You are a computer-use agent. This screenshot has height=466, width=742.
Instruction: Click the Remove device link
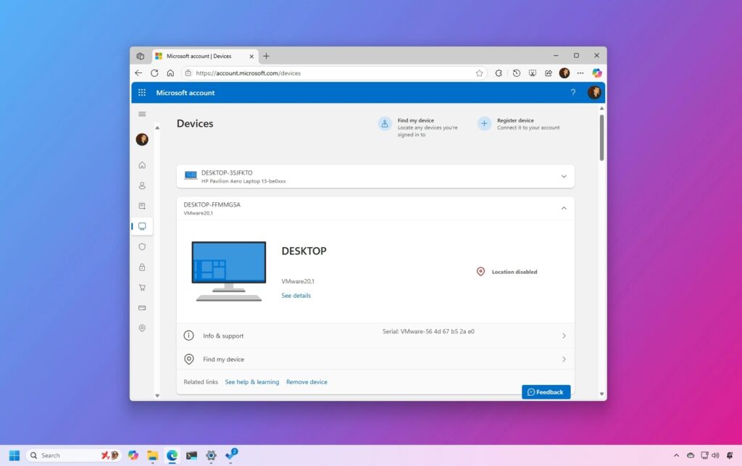coord(307,382)
